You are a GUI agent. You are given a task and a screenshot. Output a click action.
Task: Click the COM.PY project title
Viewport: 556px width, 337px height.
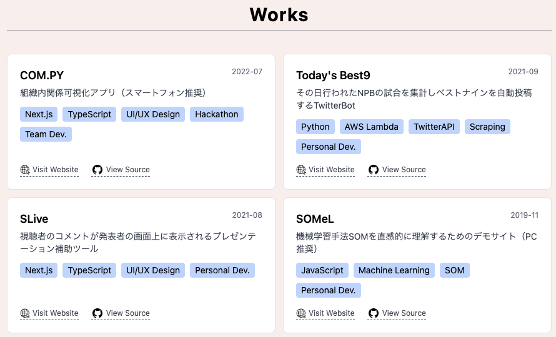coord(42,76)
